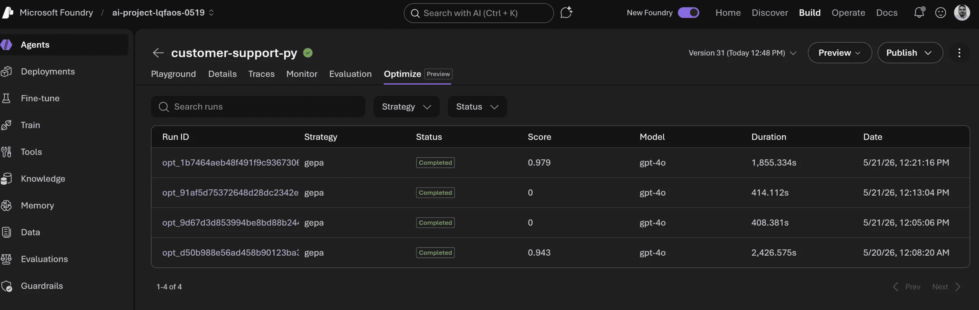Open run opt_1b7464aeb48f491f9c936730
979x310 pixels.
(x=231, y=163)
